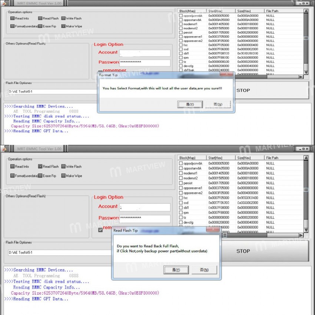315x315 pixels.
Task: Check the modemst2 partition in the lower window
Action: point(181,178)
